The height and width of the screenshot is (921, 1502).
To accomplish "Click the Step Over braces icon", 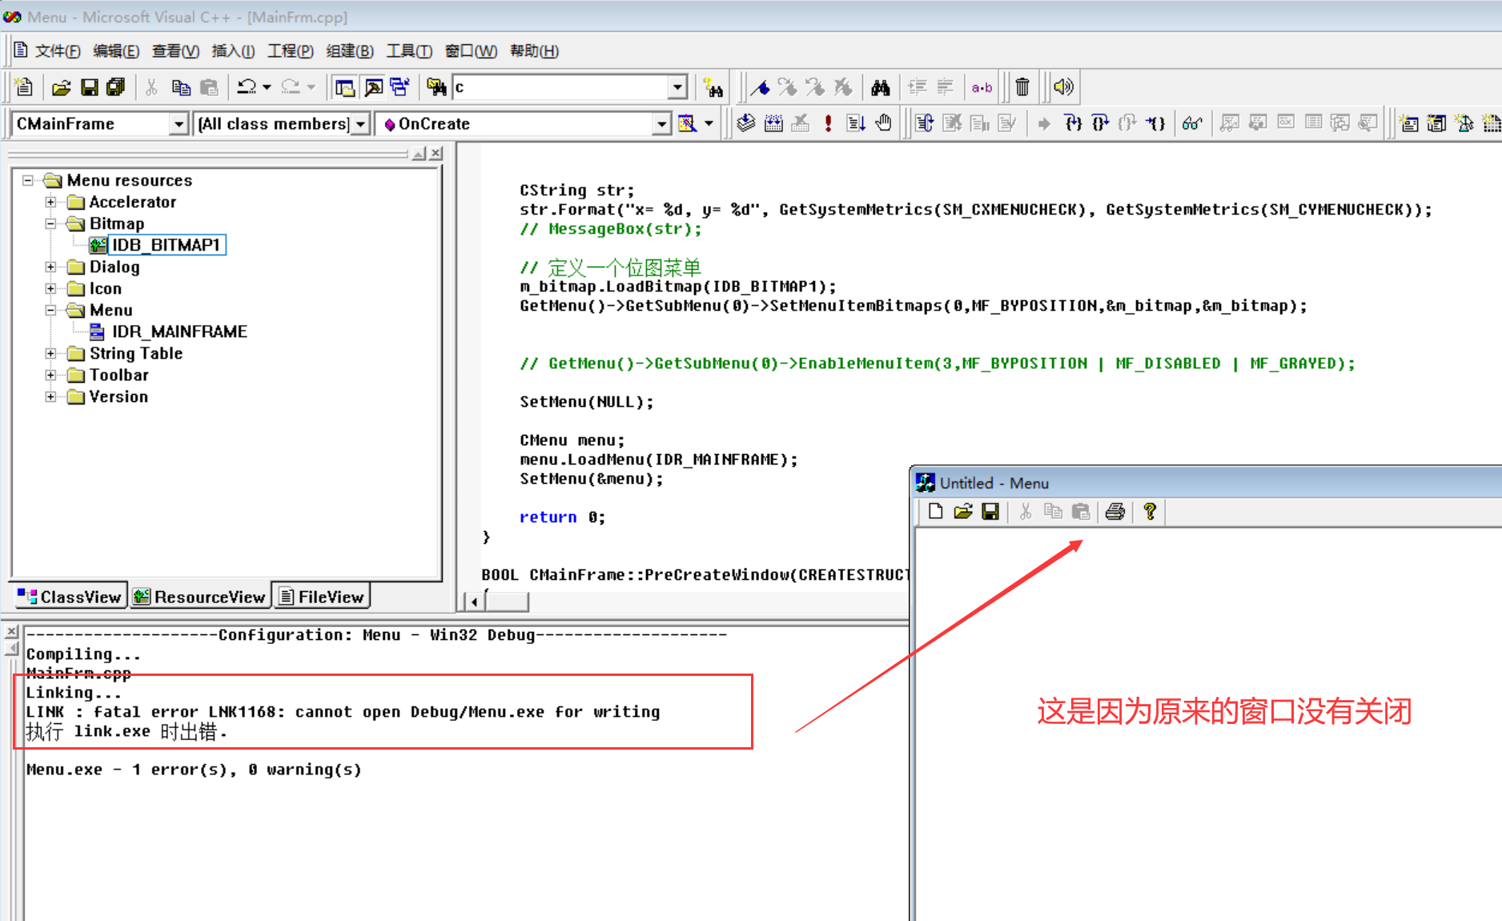I will coord(1101,123).
